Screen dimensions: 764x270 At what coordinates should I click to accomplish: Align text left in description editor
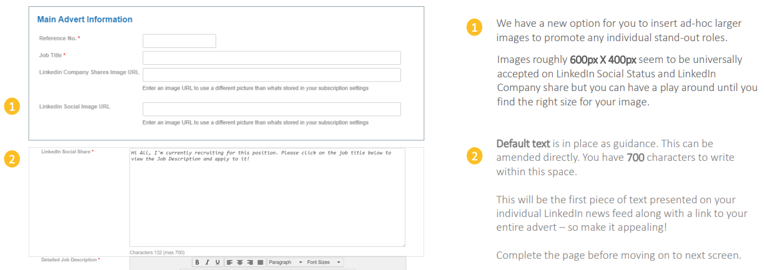click(229, 263)
